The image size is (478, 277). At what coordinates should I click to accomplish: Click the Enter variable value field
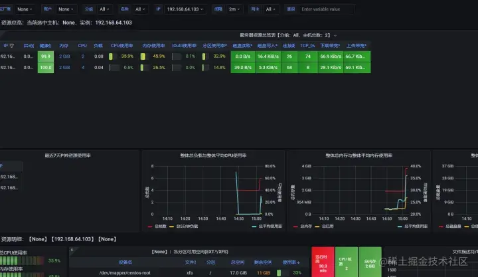pyautogui.click(x=327, y=9)
